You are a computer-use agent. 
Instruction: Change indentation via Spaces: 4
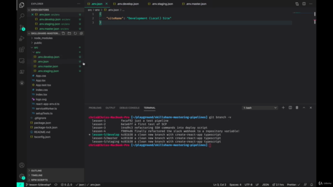pos(235,185)
